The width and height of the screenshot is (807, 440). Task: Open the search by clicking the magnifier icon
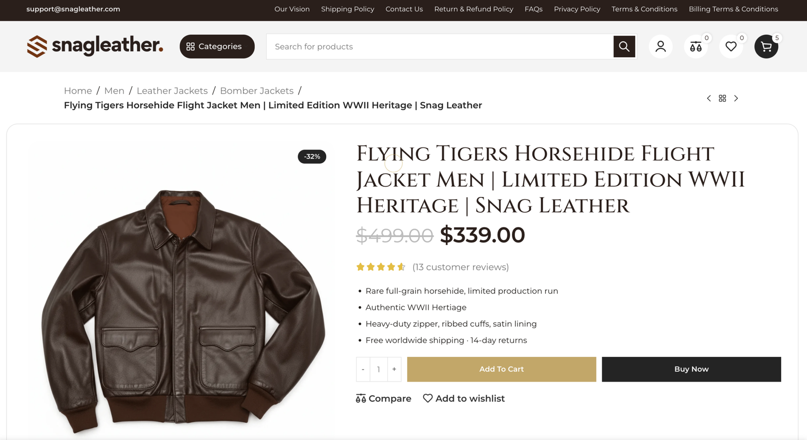(624, 46)
